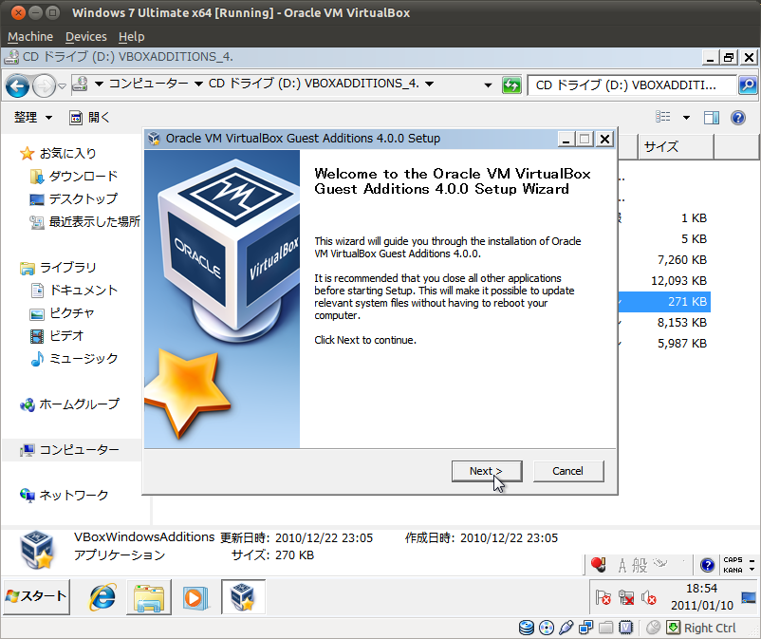Click the VirtualBox network status icon
The height and width of the screenshot is (639, 761).
[585, 628]
